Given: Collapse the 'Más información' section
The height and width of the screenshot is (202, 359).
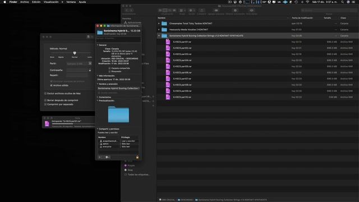Looking at the screenshot, I should point(98,76).
